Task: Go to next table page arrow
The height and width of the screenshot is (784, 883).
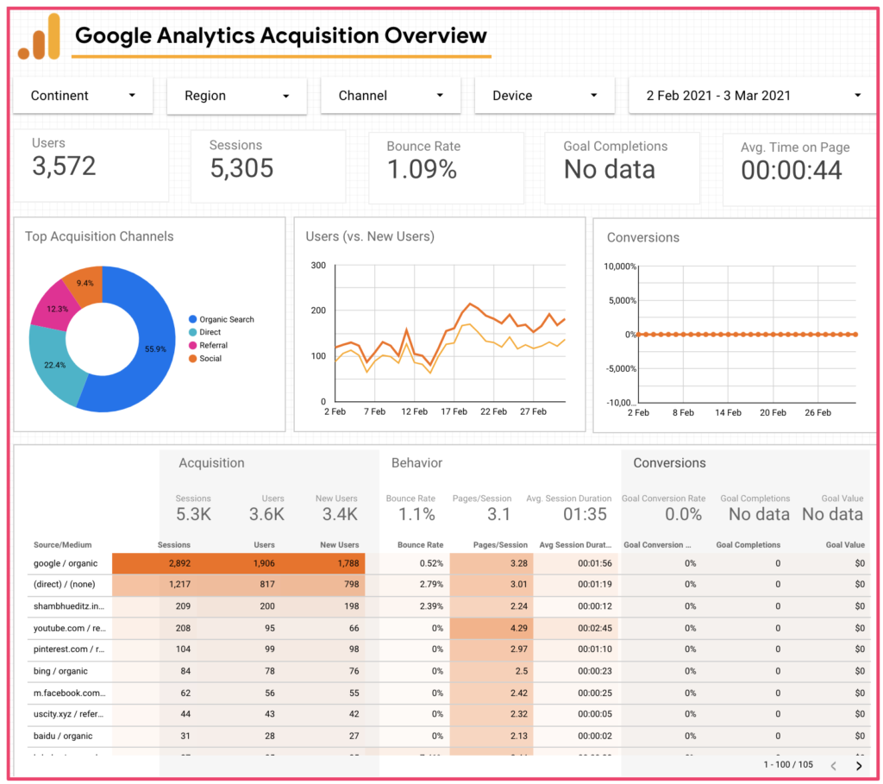Action: pos(859,765)
